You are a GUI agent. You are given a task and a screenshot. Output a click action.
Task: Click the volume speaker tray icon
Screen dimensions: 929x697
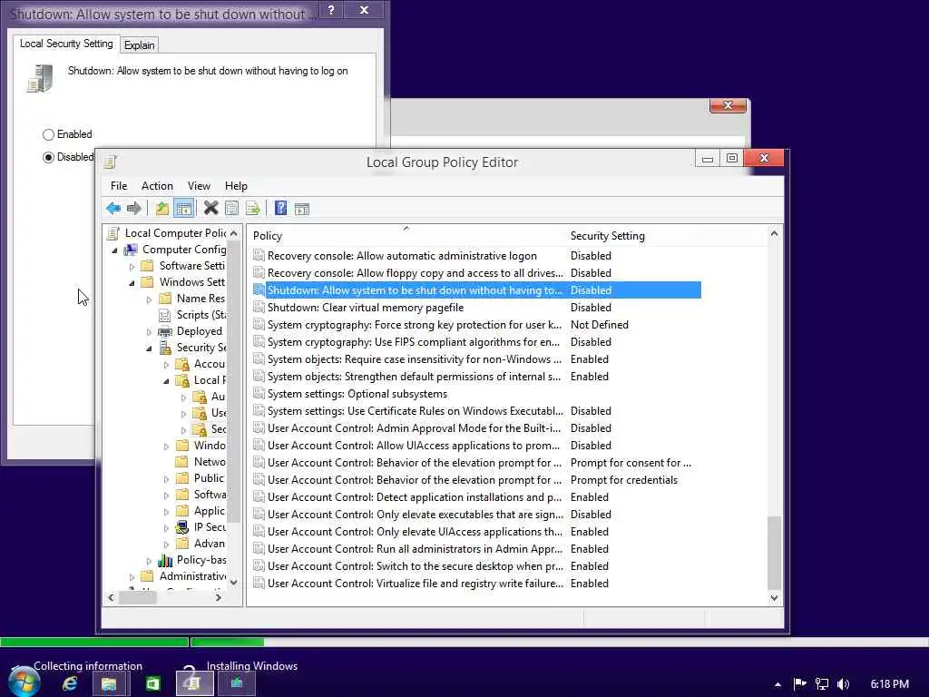click(x=843, y=684)
